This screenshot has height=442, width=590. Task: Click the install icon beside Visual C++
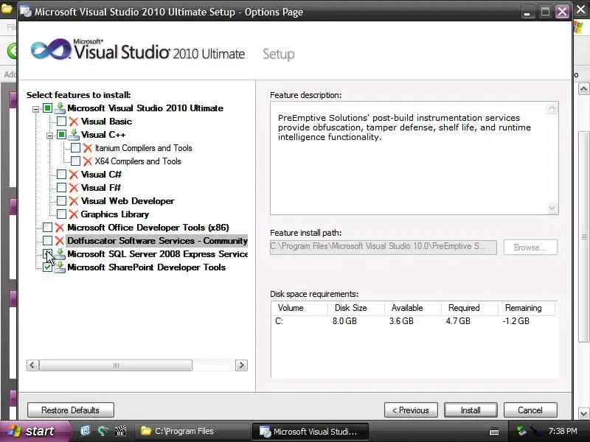click(x=74, y=135)
